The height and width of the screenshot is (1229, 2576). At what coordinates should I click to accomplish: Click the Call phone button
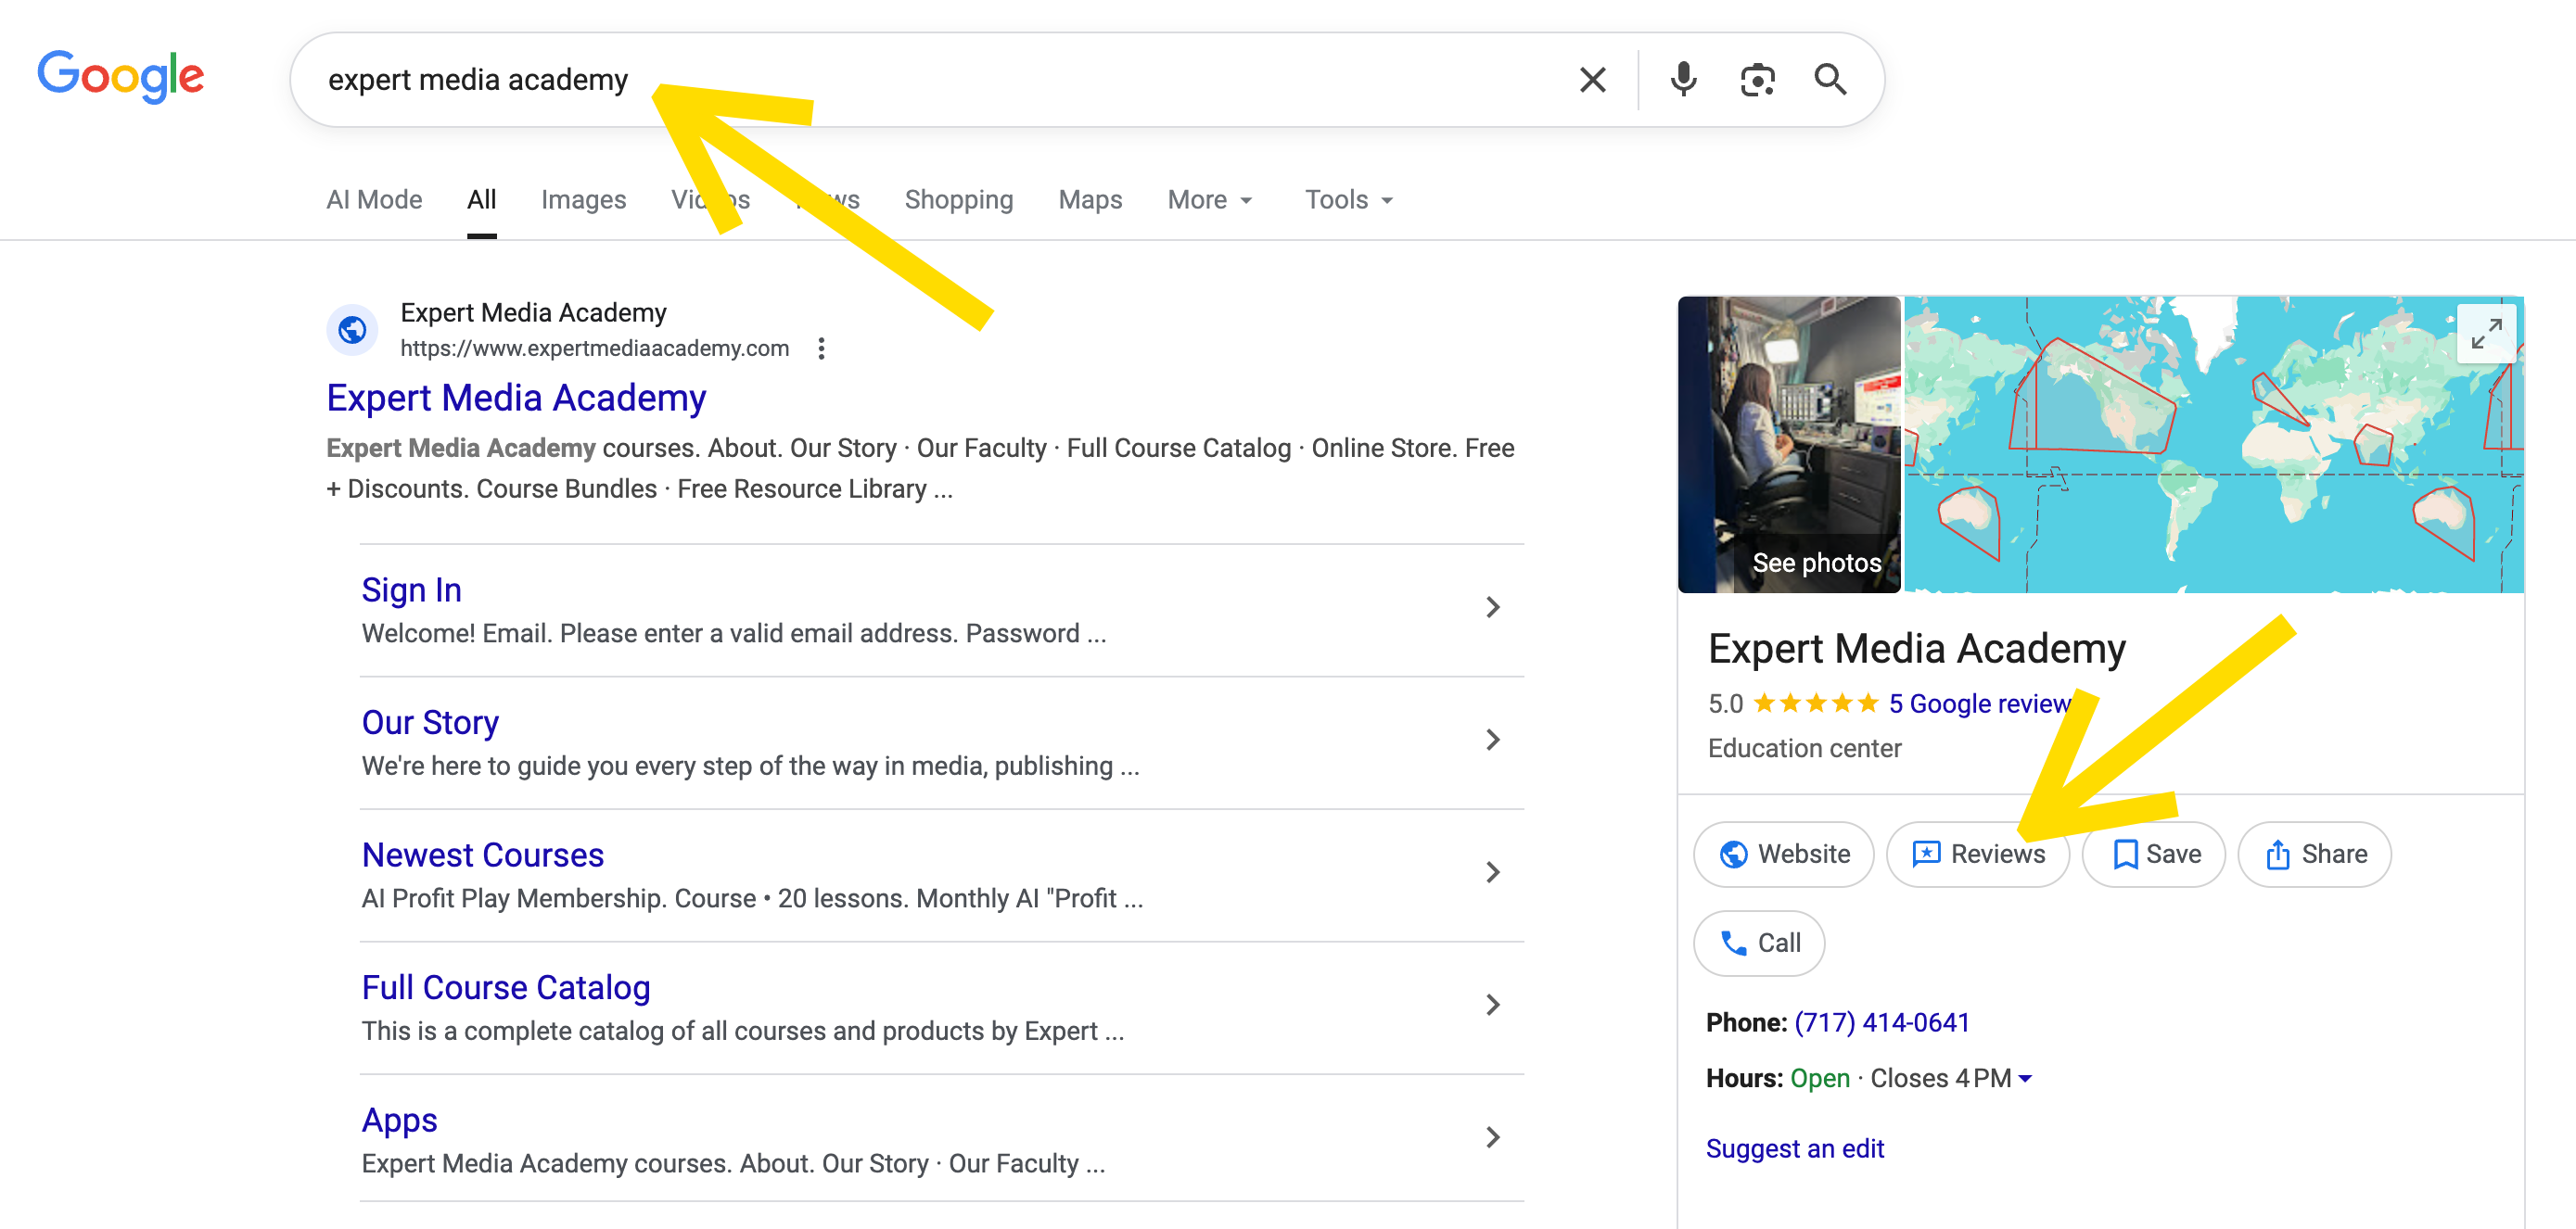point(1758,943)
